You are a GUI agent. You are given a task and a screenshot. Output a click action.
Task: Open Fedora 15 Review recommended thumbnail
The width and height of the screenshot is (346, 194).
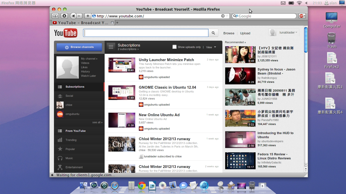pos(240,161)
